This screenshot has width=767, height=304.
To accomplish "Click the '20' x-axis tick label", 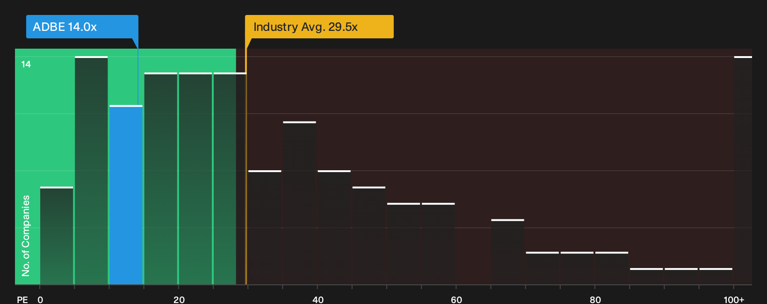I will [x=179, y=300].
